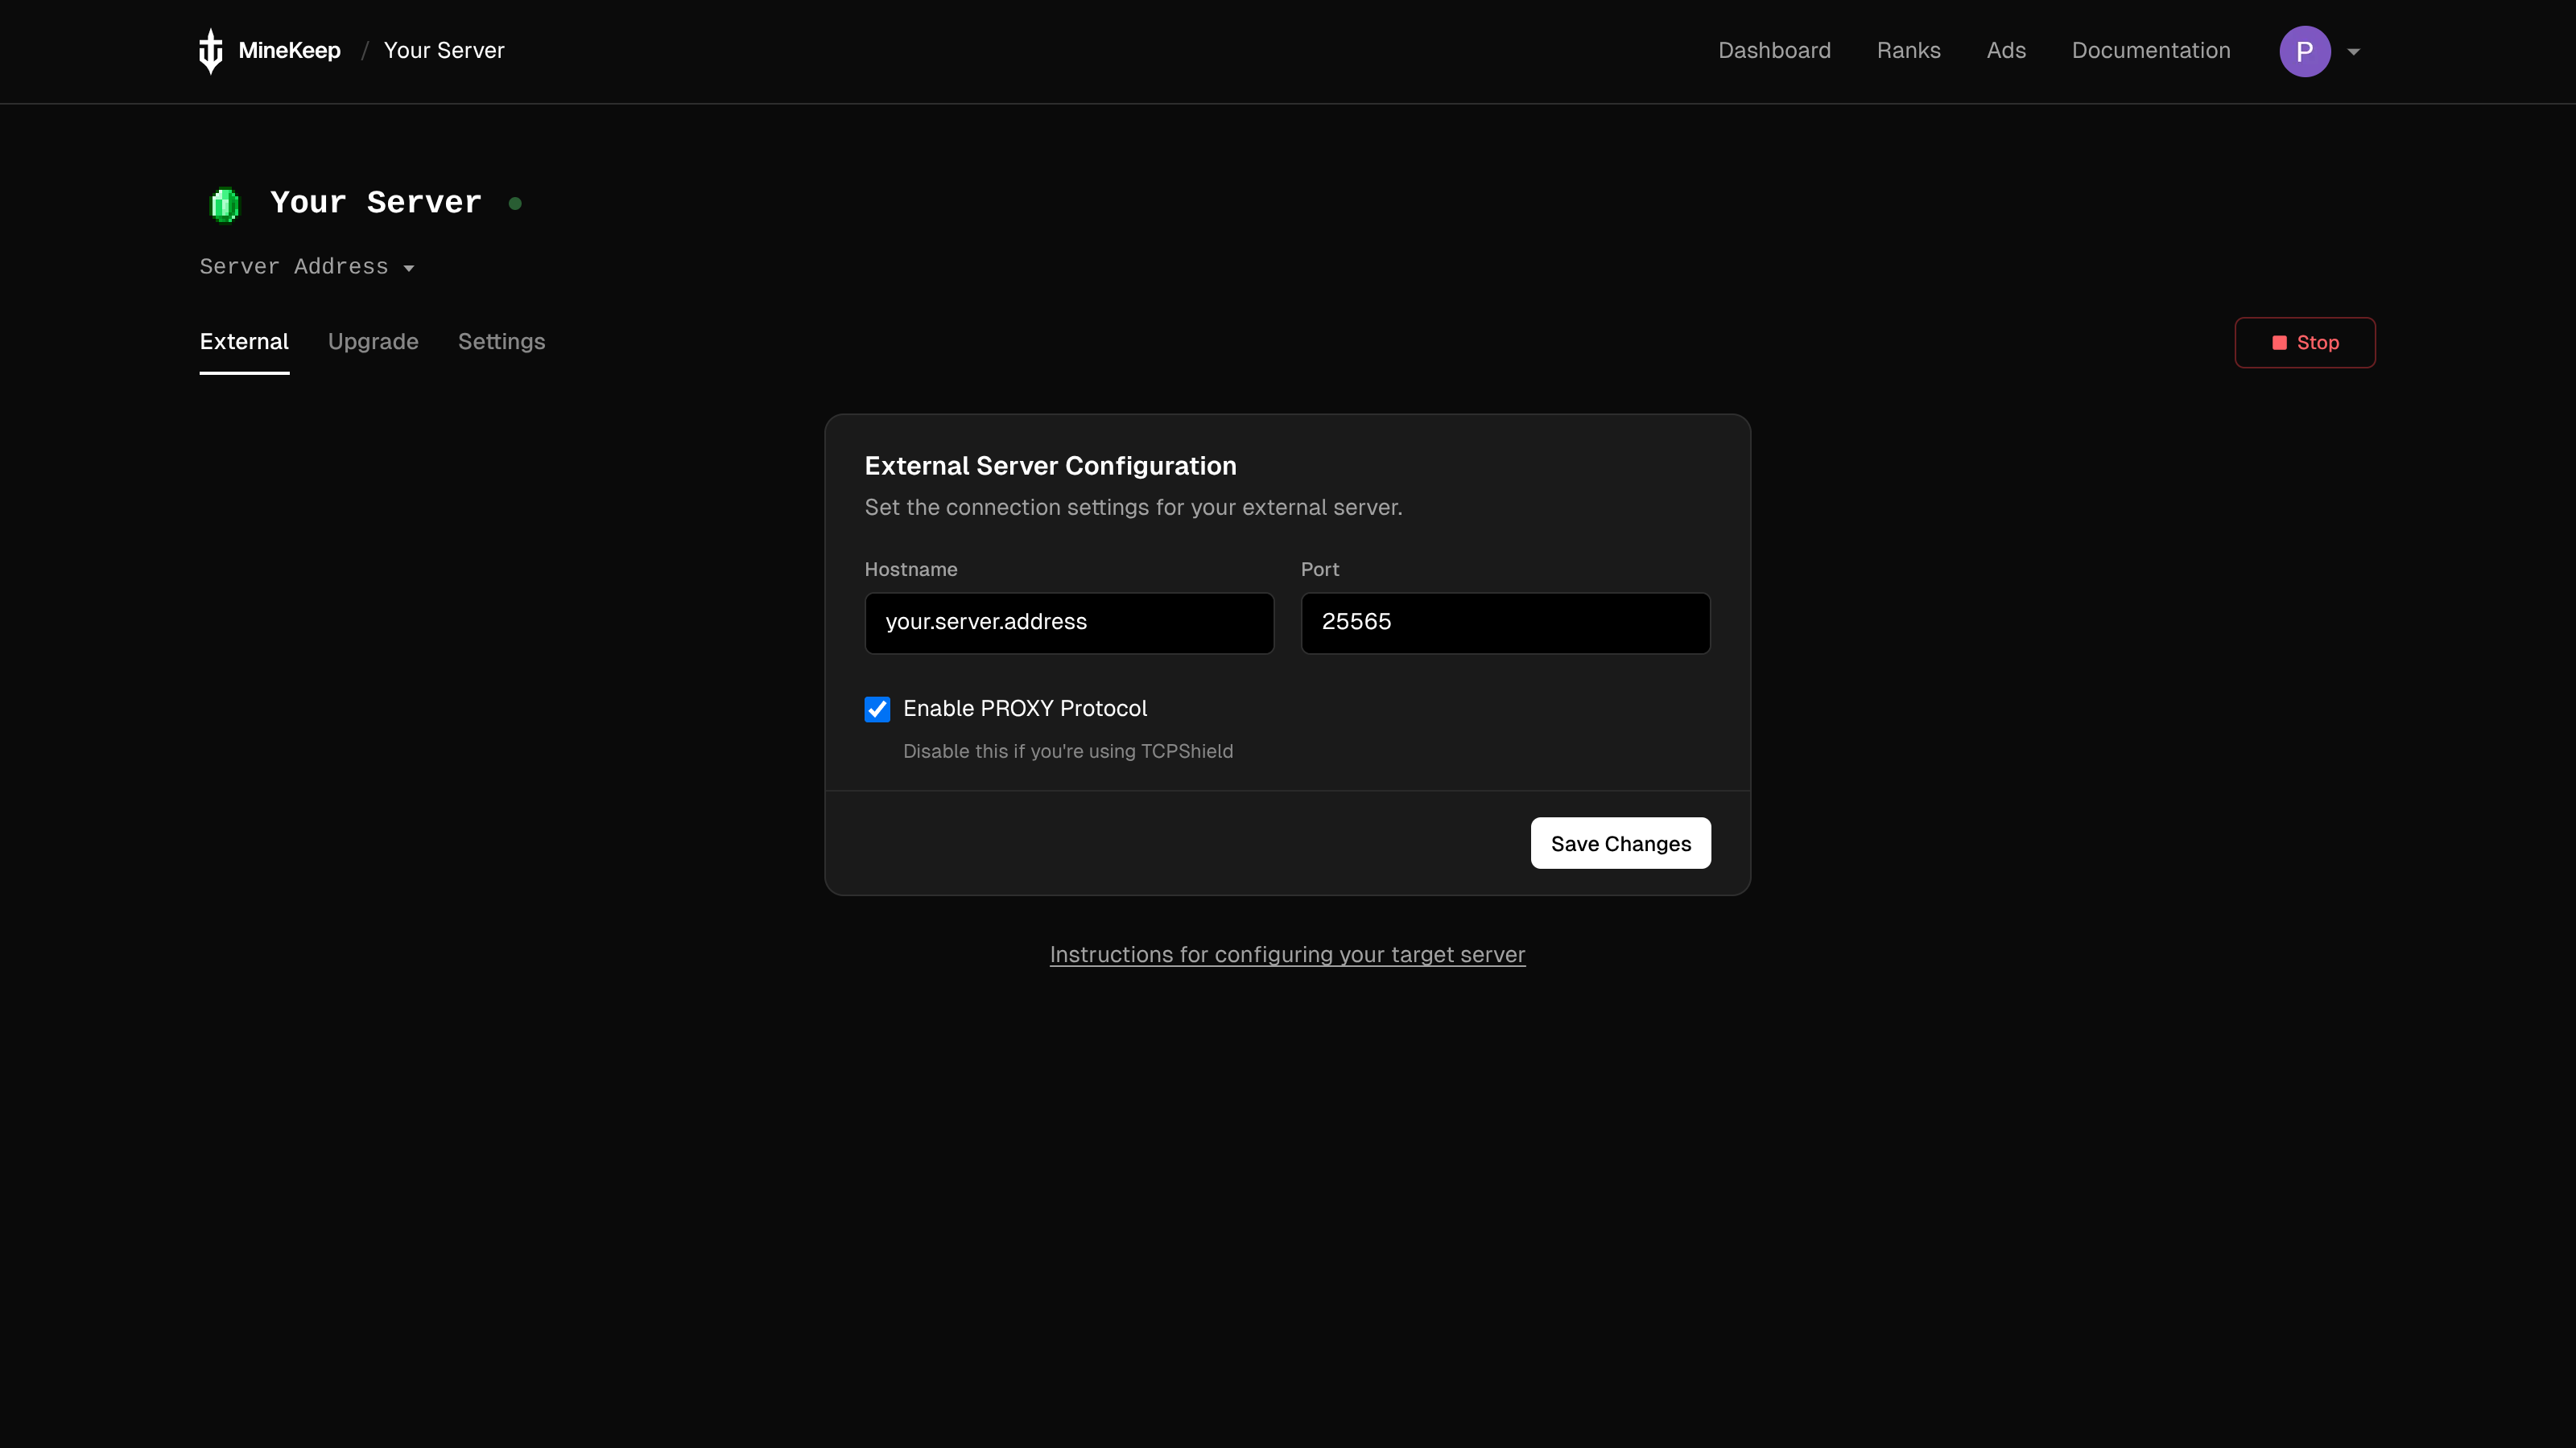Click the green online status dot
The width and height of the screenshot is (2576, 1448).
click(x=515, y=204)
